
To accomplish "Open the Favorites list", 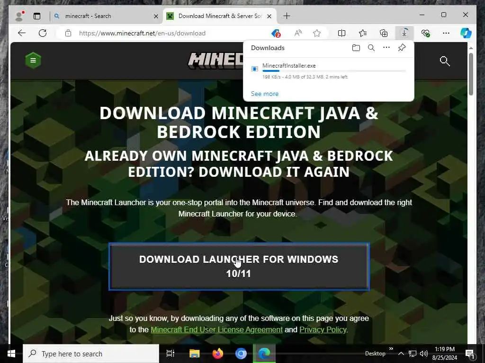I will (363, 33).
